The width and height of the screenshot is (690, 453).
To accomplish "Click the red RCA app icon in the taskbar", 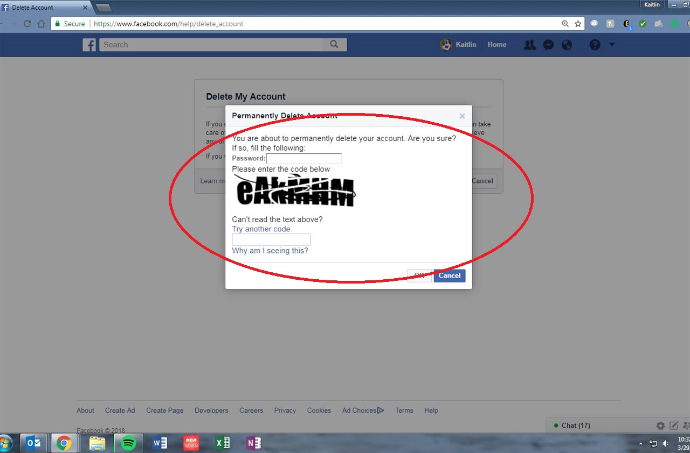I will (x=191, y=443).
